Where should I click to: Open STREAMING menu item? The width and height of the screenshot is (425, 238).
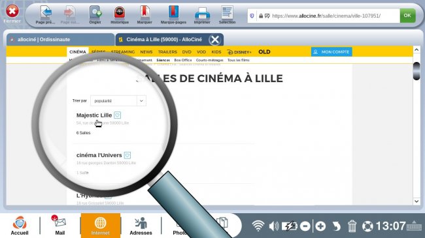click(123, 52)
